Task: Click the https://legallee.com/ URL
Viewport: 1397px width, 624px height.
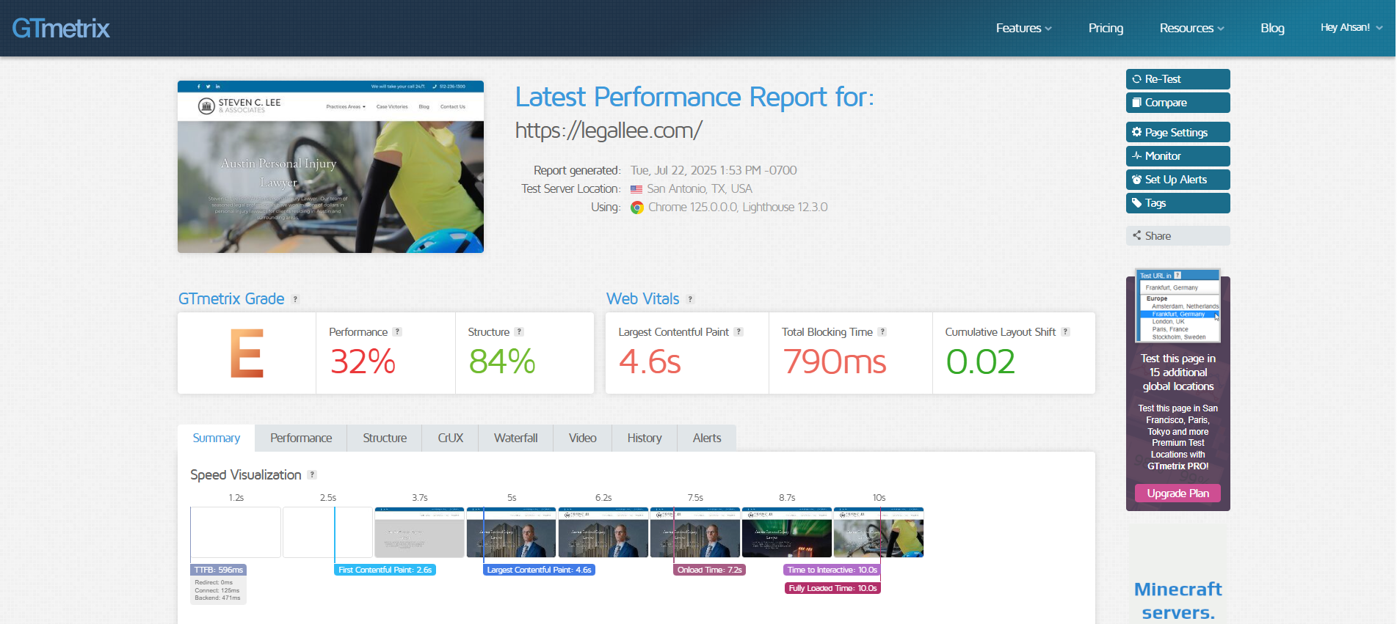Action: [609, 131]
